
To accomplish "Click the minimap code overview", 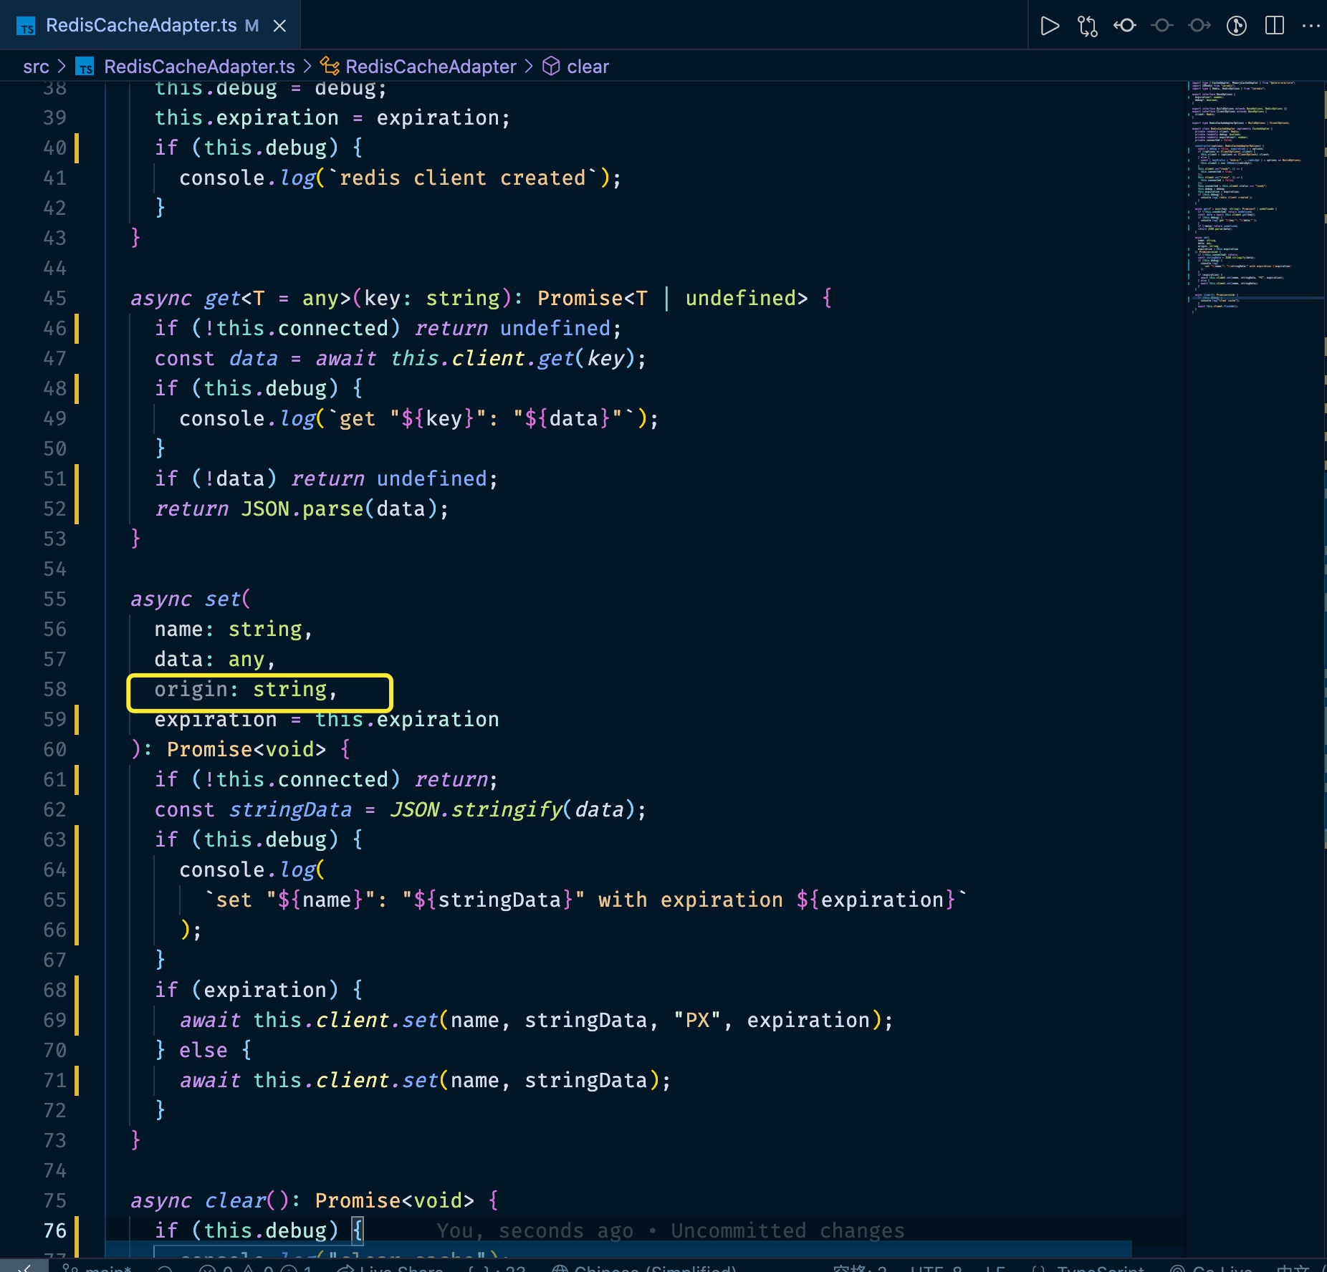I will click(x=1254, y=197).
